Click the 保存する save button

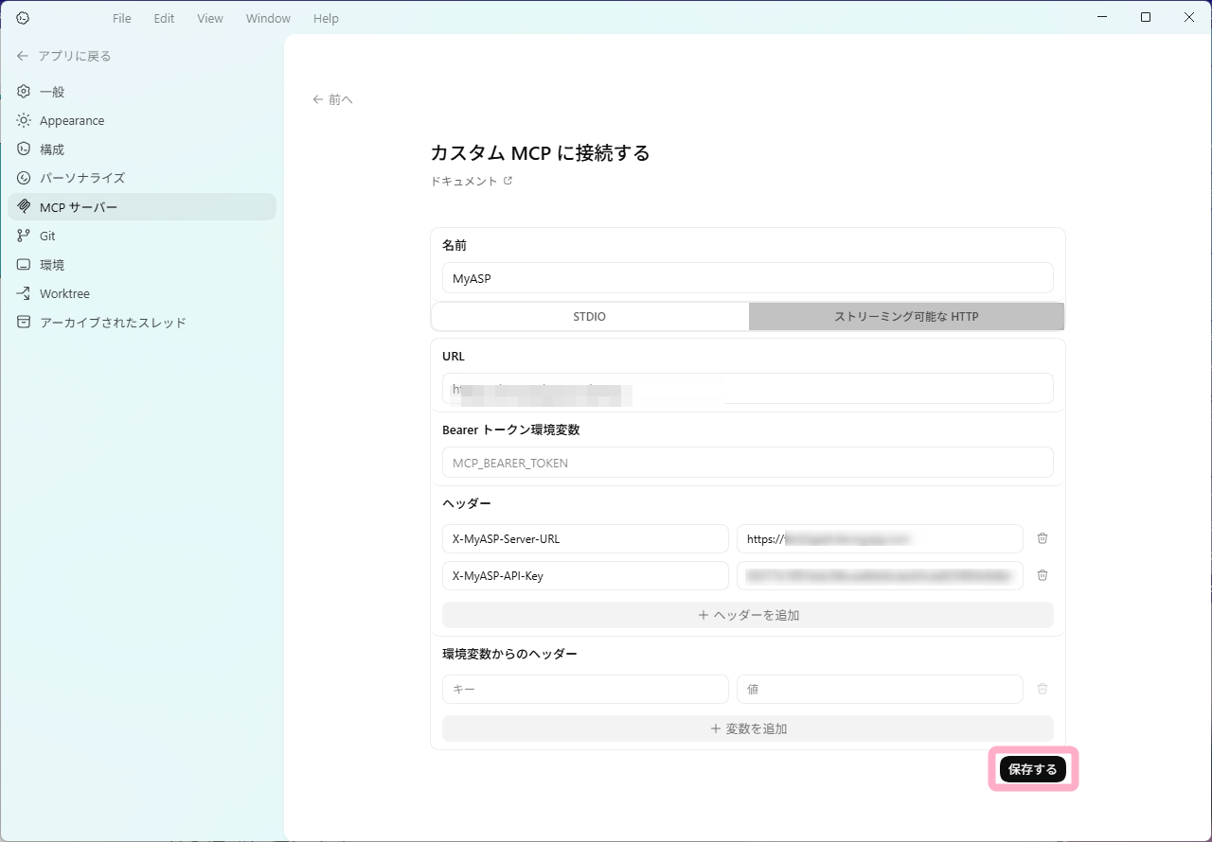1033,770
